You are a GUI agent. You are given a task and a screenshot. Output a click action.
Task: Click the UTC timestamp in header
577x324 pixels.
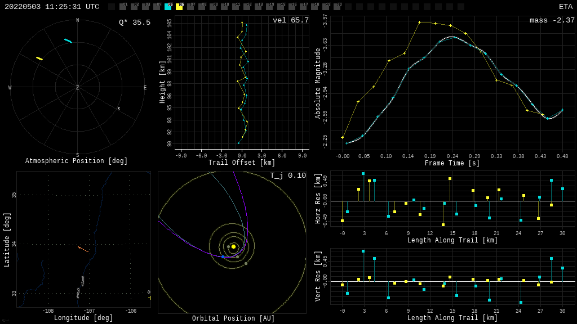tap(52, 7)
